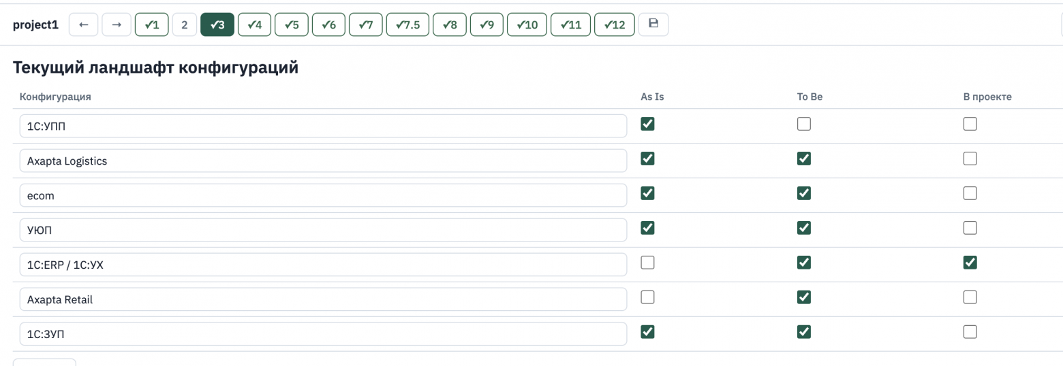The width and height of the screenshot is (1063, 366).
Task: Uncheck To Be for Axapta Retail
Action: [x=804, y=297]
